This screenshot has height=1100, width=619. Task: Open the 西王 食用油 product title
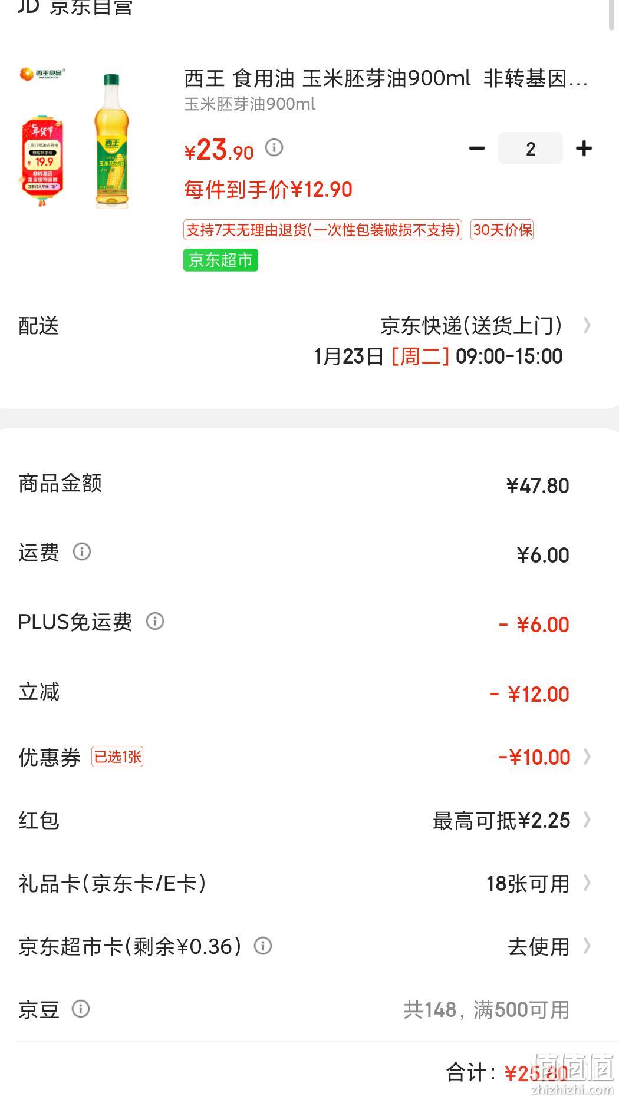click(x=386, y=78)
